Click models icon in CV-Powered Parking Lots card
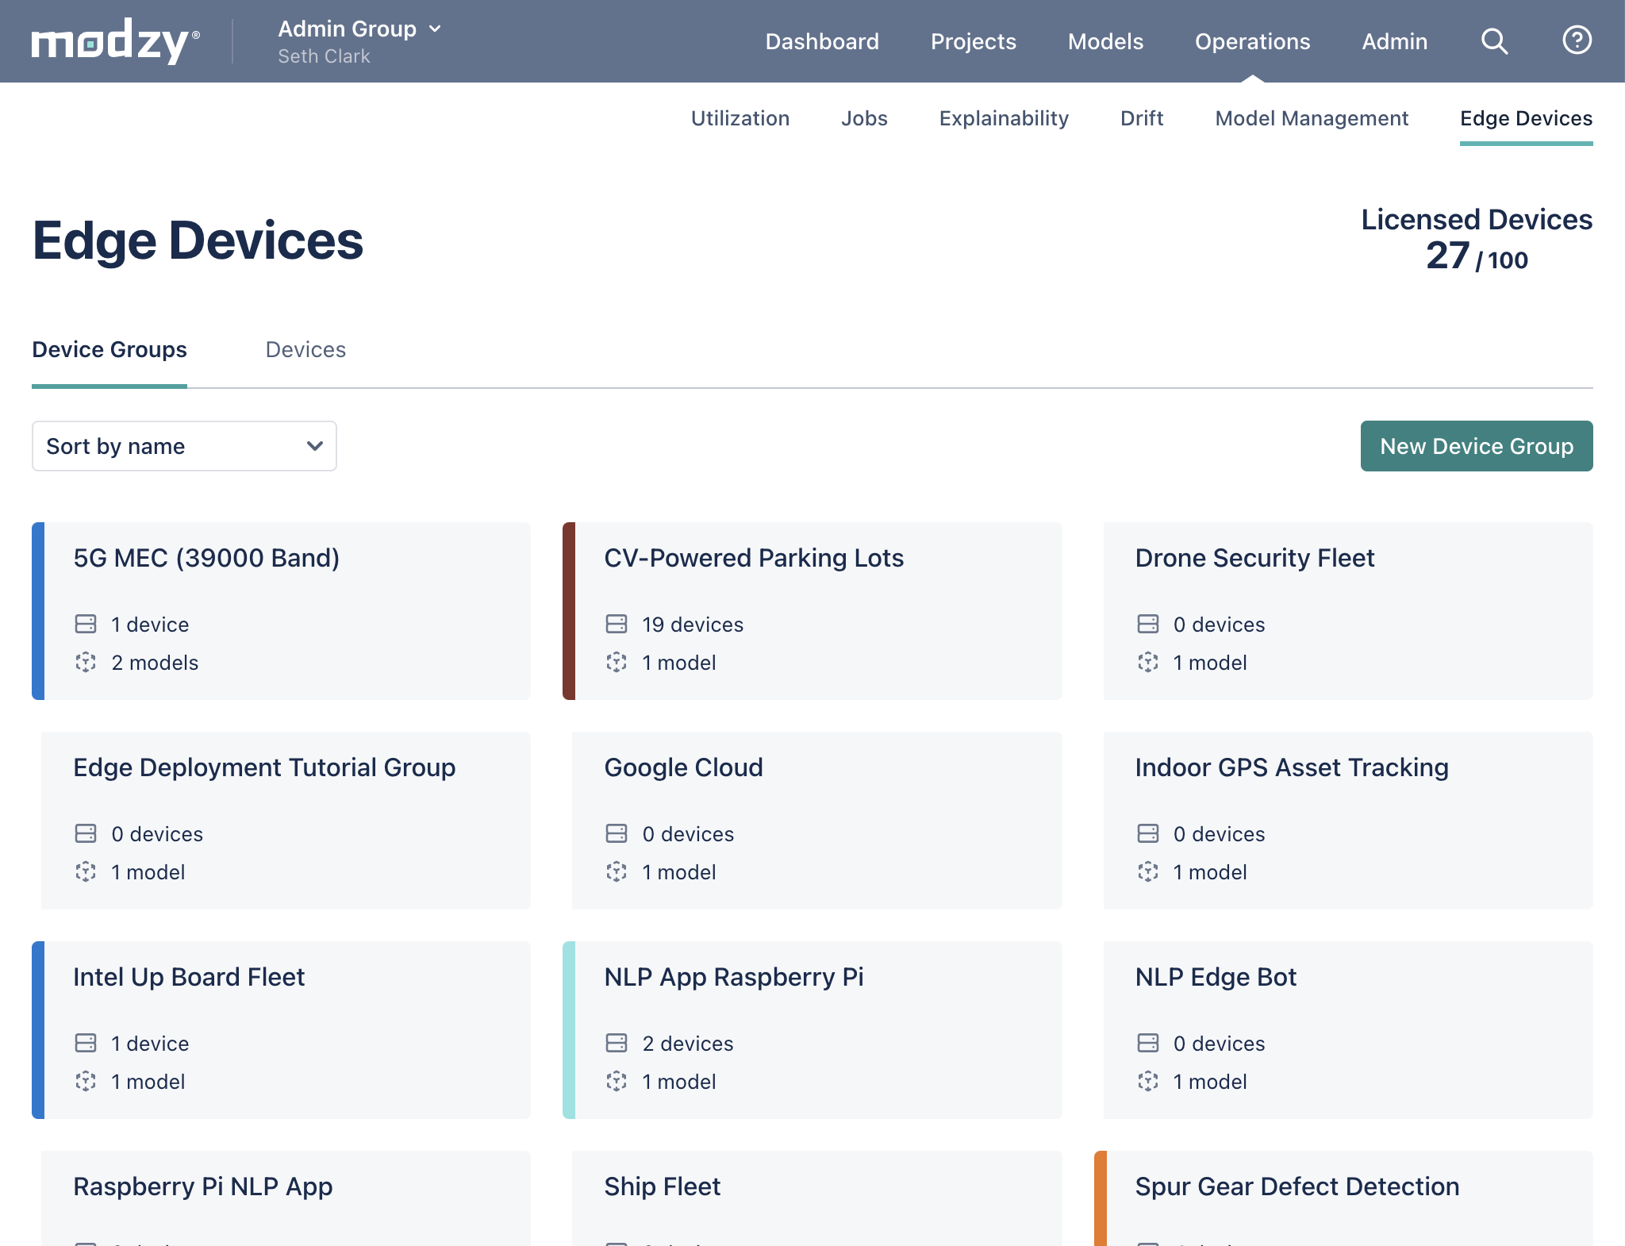 (x=617, y=662)
